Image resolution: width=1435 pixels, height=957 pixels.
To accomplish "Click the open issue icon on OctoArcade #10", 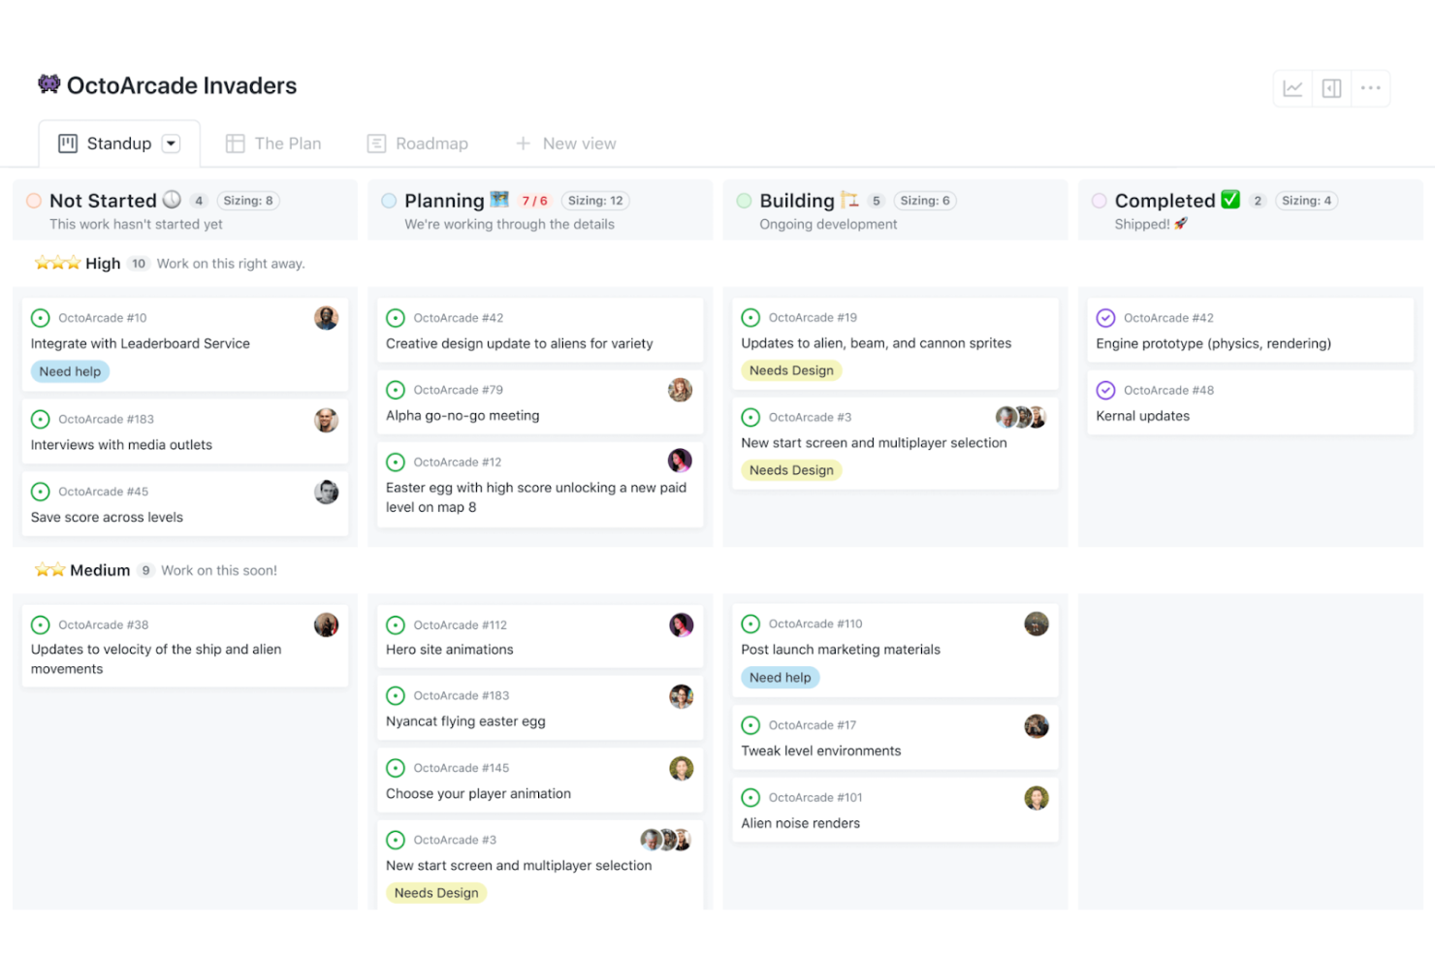I will click(41, 318).
